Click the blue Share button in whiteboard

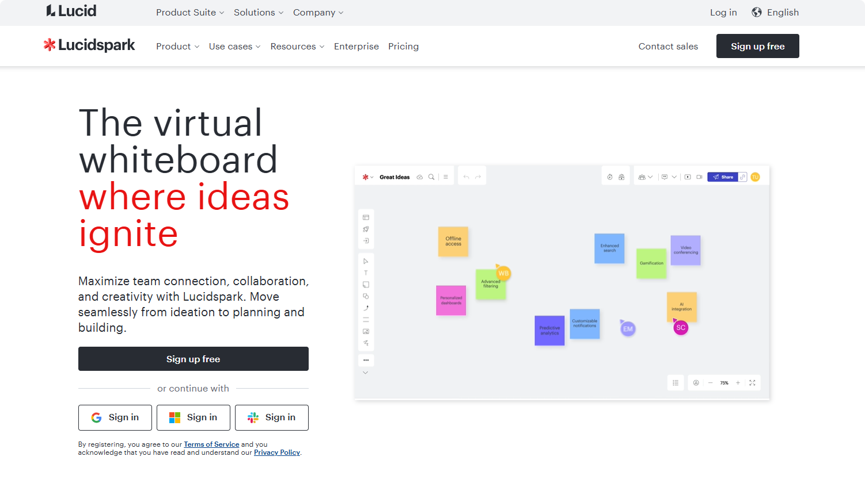[x=723, y=177]
